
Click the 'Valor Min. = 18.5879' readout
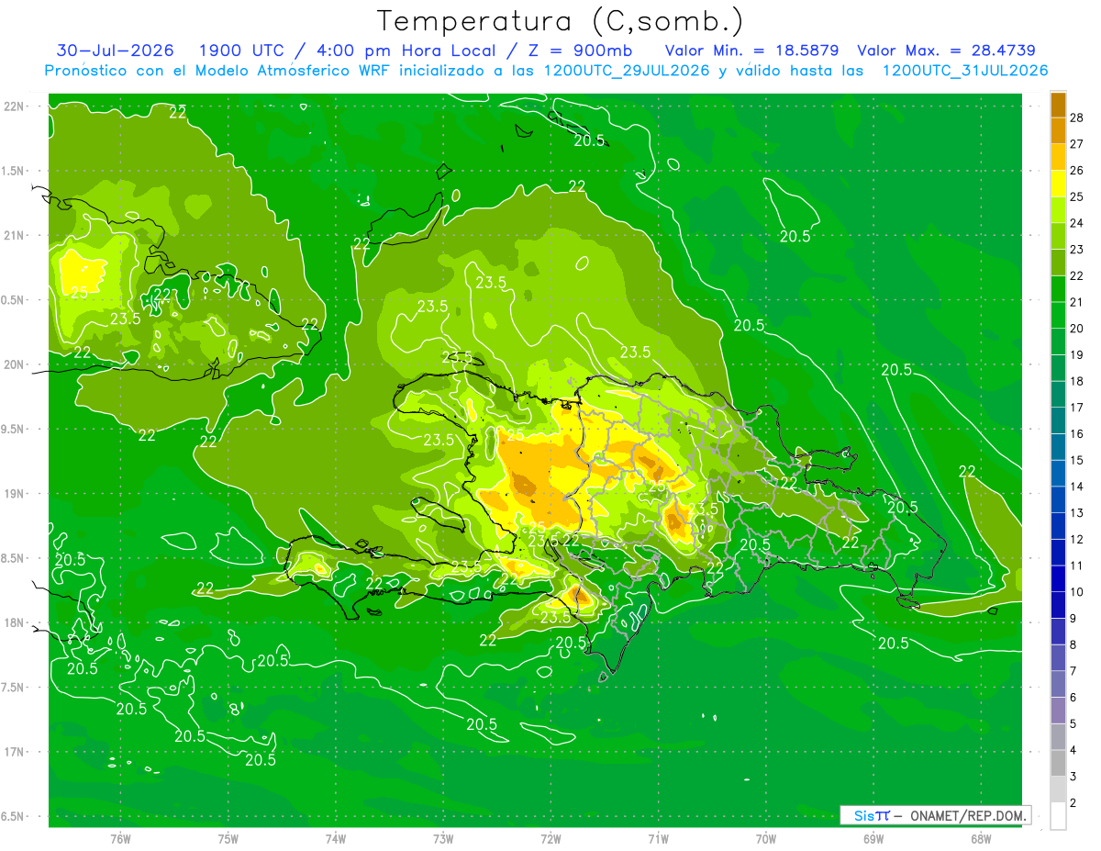pos(751,50)
